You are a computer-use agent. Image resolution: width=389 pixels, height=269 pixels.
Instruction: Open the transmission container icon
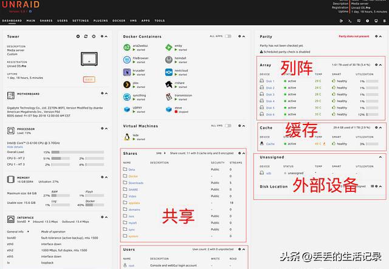(x=169, y=97)
